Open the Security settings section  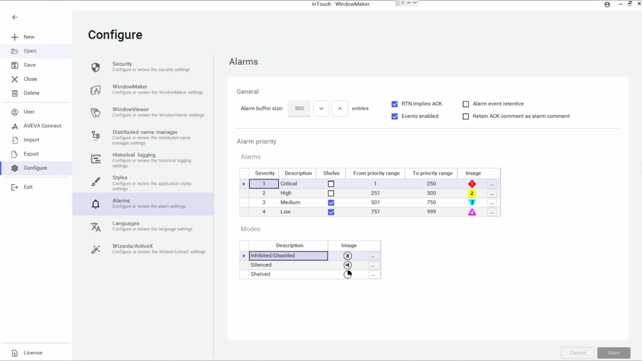[x=143, y=67]
